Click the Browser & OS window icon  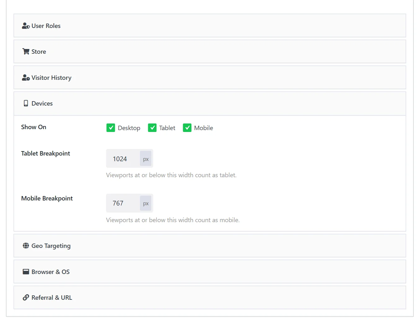tap(26, 272)
